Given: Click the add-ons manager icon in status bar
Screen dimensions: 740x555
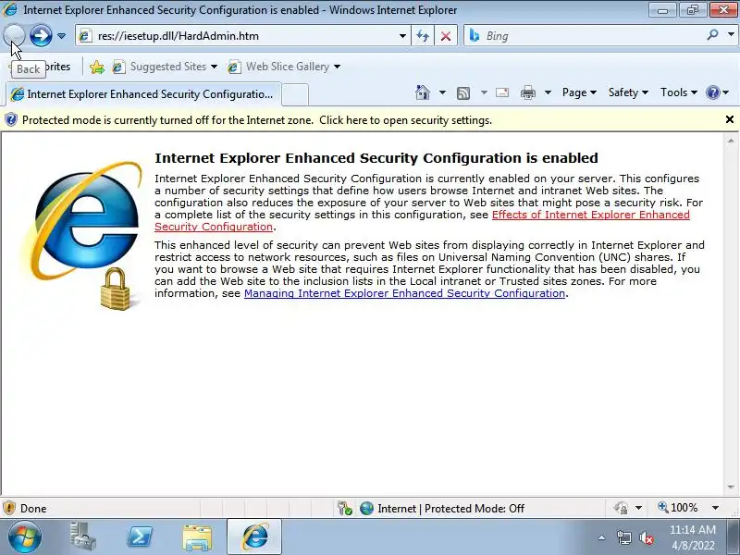Looking at the screenshot, I should (345, 508).
